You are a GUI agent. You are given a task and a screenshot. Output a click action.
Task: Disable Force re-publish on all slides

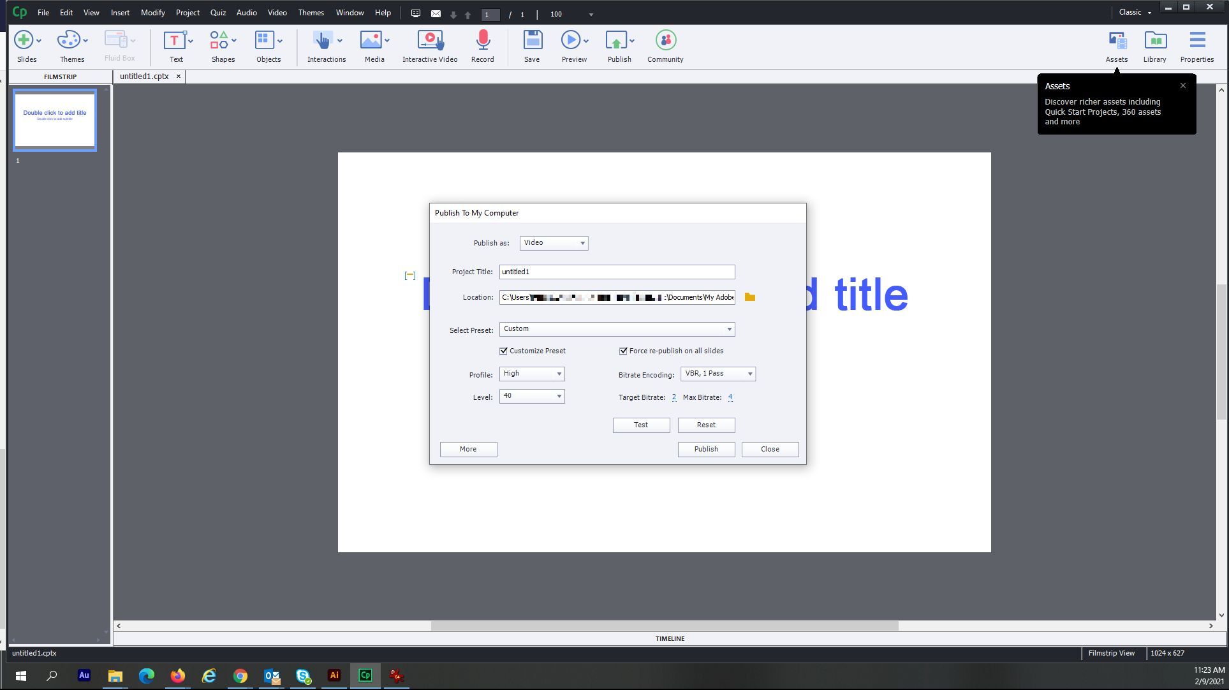point(623,351)
